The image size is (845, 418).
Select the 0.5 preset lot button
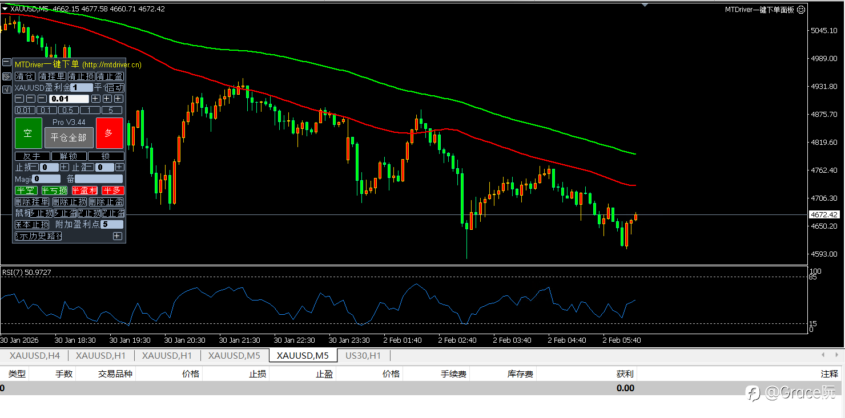69,110
